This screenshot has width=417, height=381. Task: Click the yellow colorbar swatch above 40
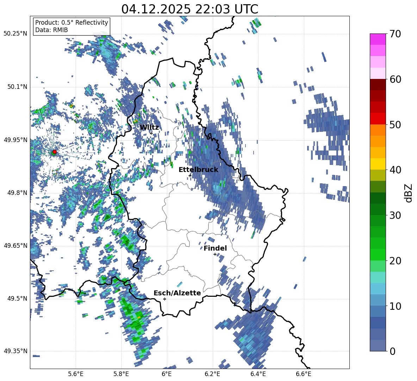point(378,164)
